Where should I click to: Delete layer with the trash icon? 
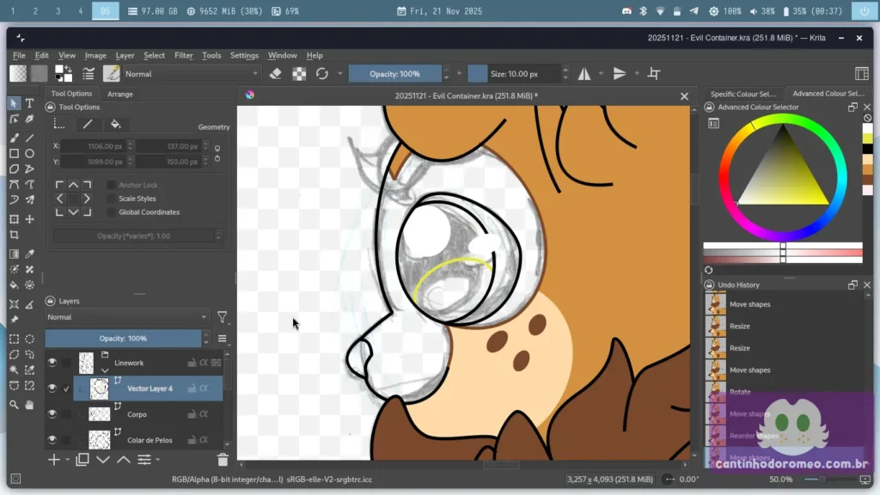(223, 460)
